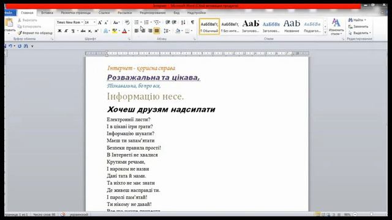
Task: Click the Grow Font icon
Action: 100,23
